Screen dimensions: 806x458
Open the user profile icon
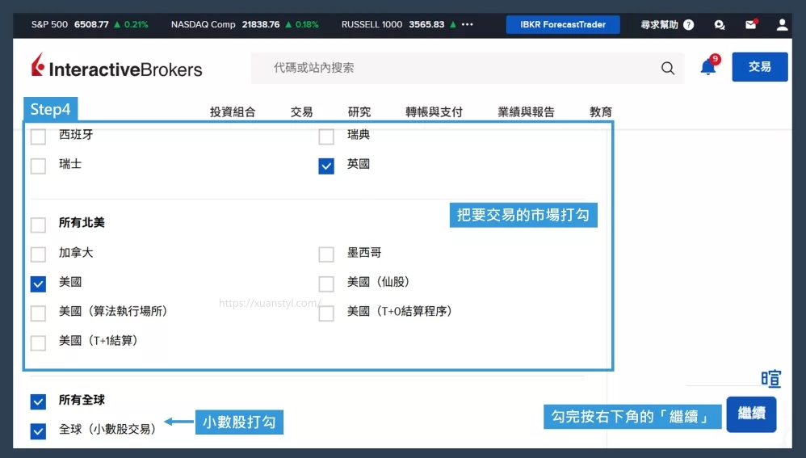782,25
